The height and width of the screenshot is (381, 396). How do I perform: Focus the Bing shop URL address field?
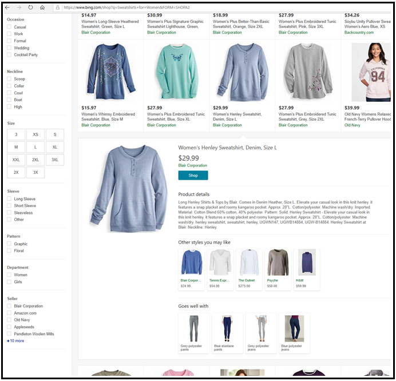[x=222, y=7]
